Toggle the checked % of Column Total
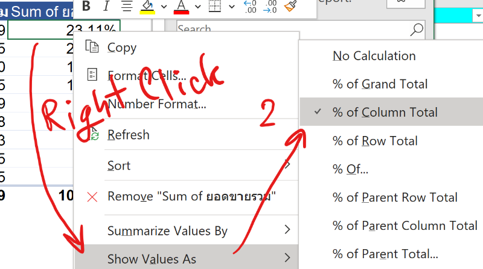This screenshot has height=269, width=483. (385, 113)
